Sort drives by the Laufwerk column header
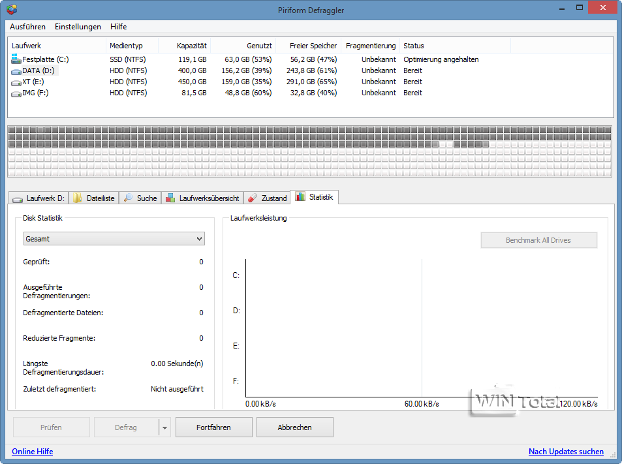 click(x=57, y=46)
